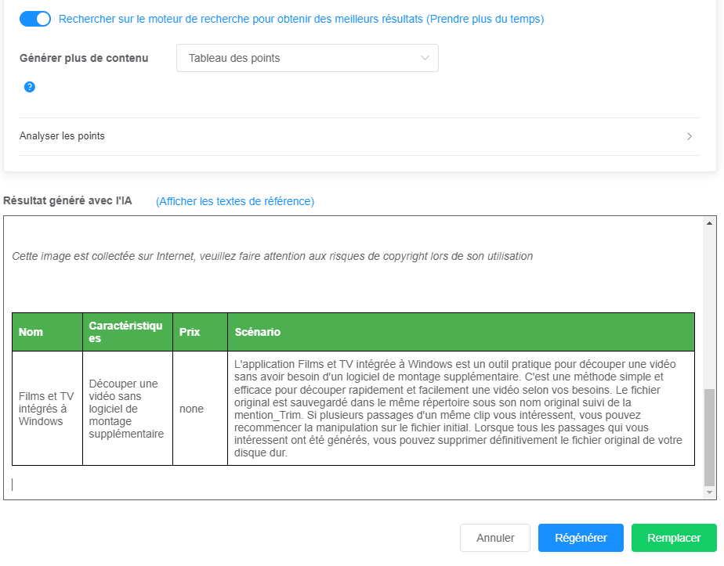
Task: Open Afficher les textes de référence link
Action: point(235,201)
